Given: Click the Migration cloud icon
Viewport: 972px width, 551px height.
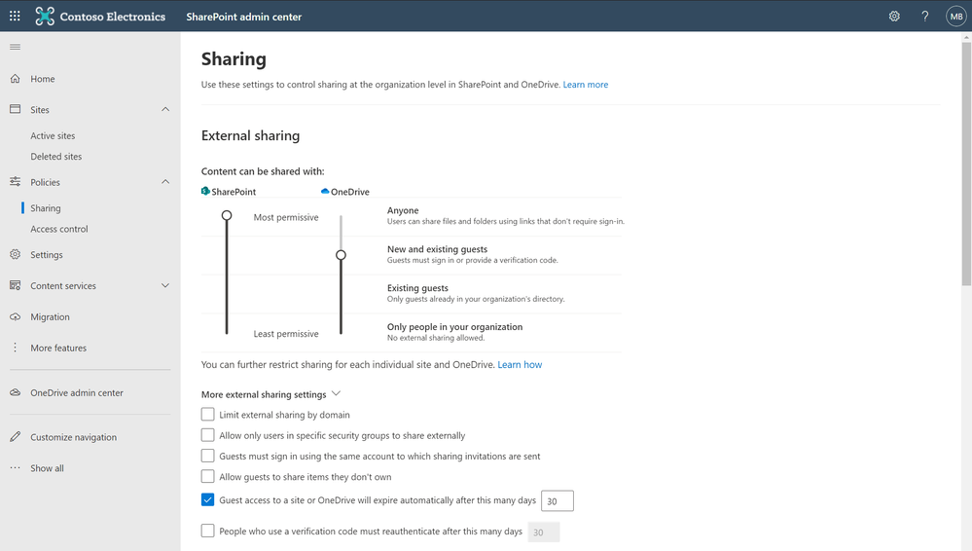Looking at the screenshot, I should (x=16, y=316).
